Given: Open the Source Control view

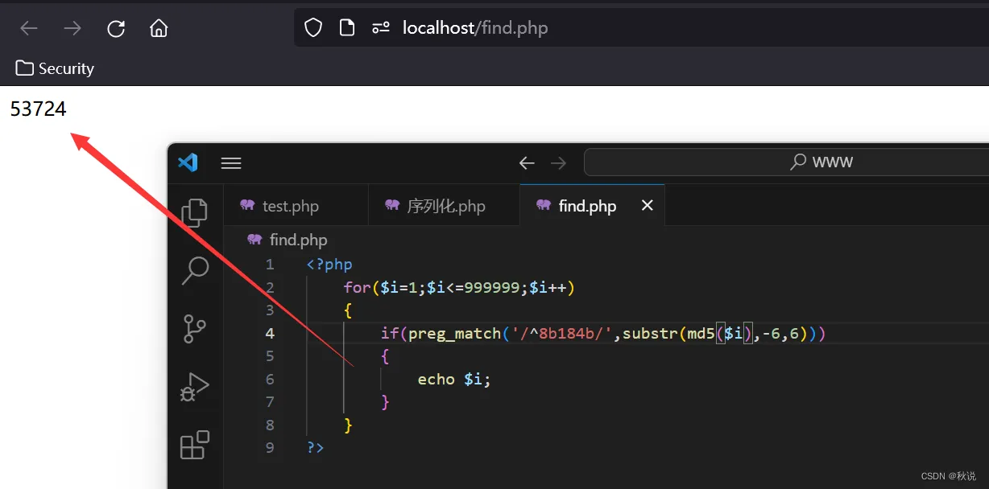Looking at the screenshot, I should pyautogui.click(x=194, y=328).
